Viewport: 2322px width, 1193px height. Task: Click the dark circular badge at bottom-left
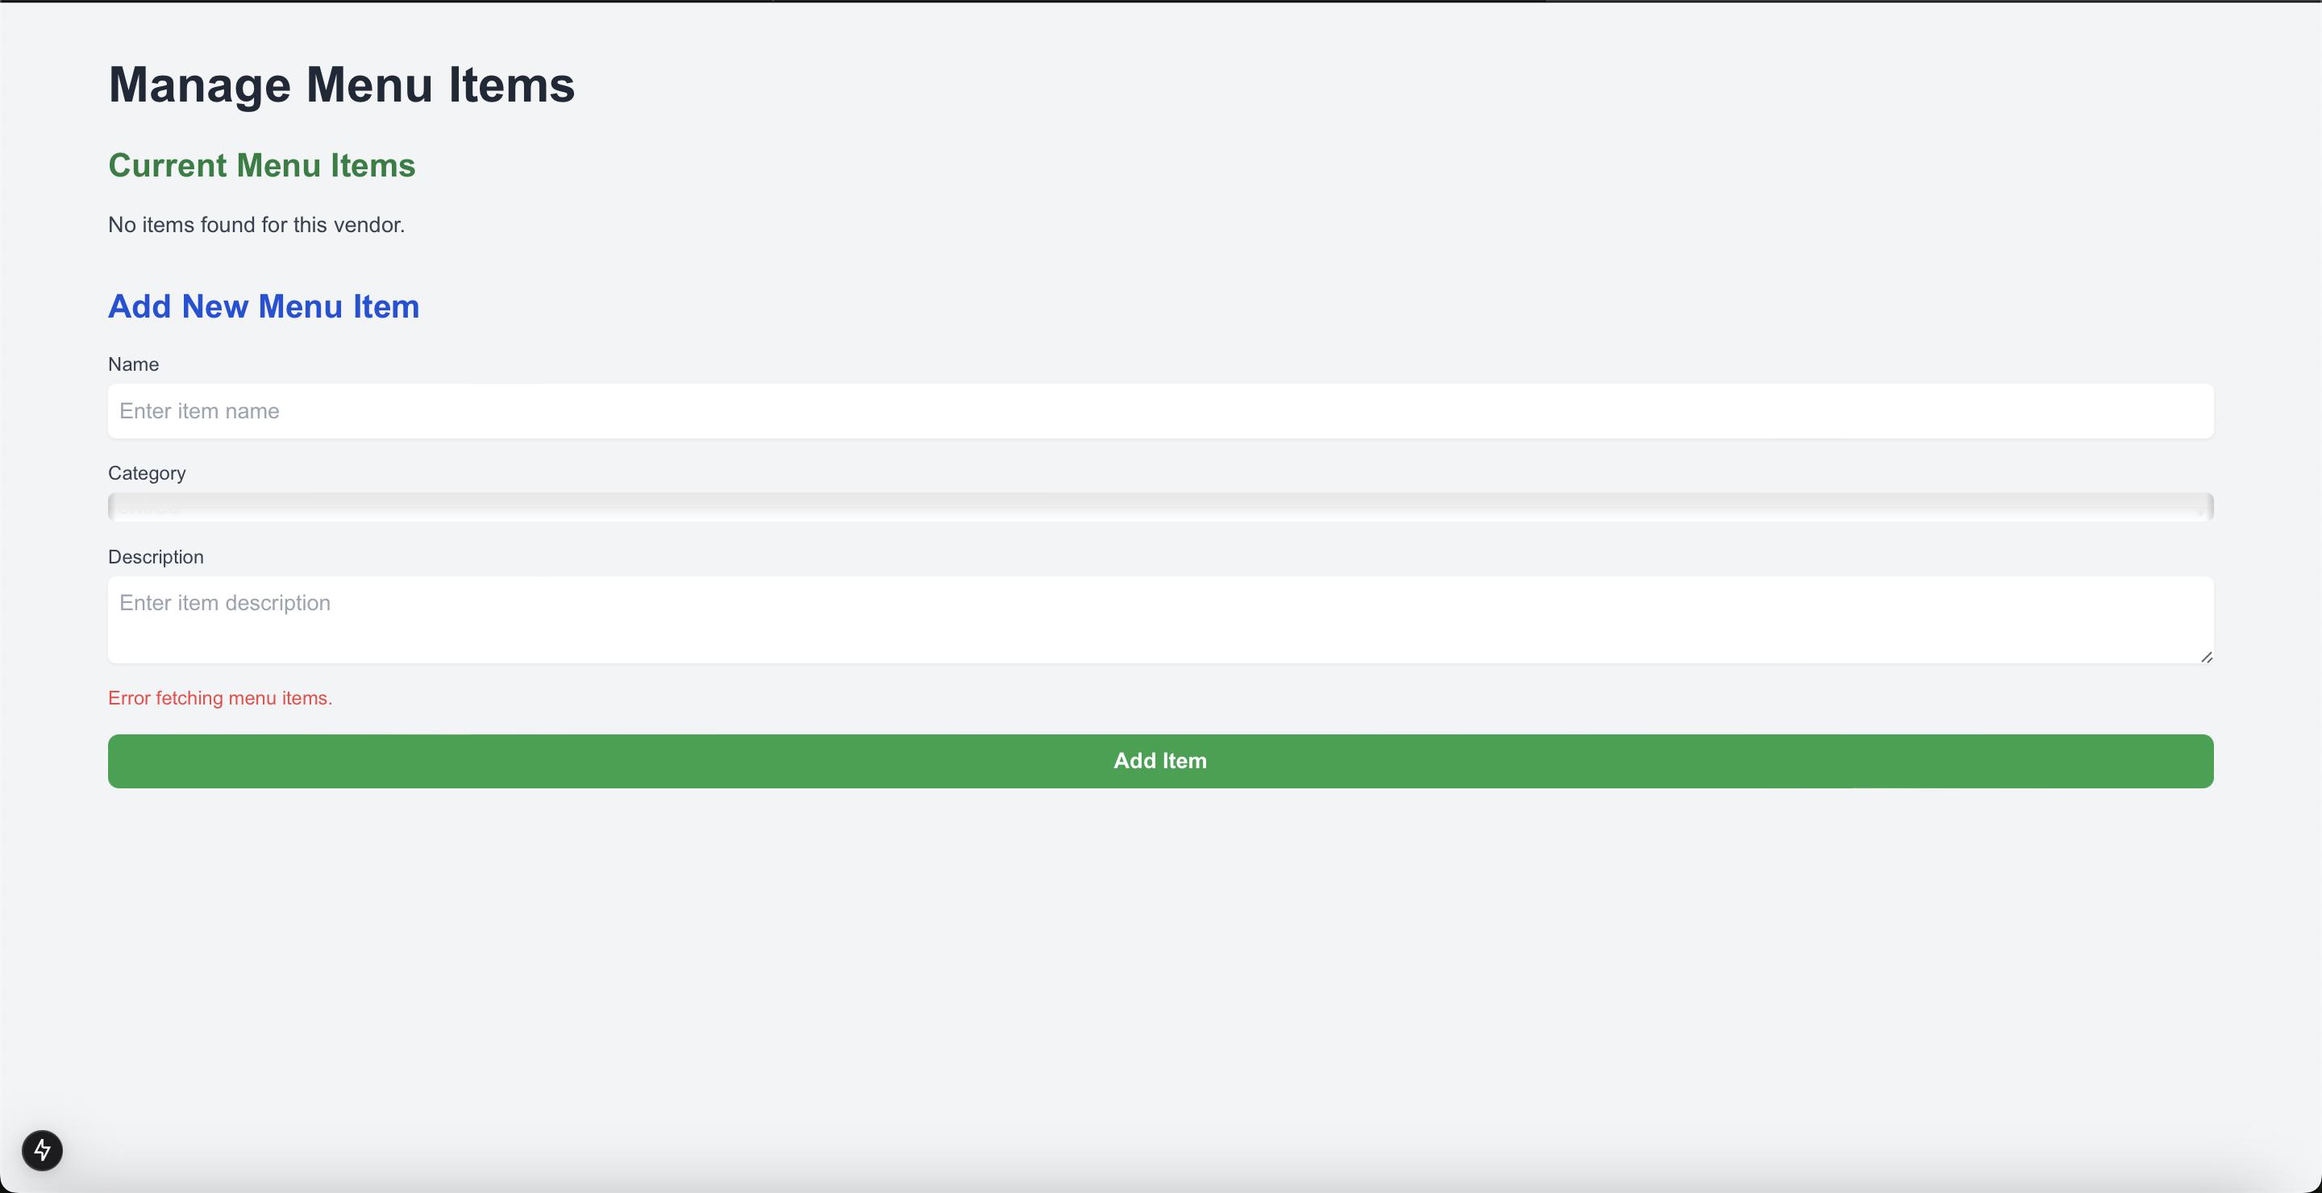tap(43, 1149)
